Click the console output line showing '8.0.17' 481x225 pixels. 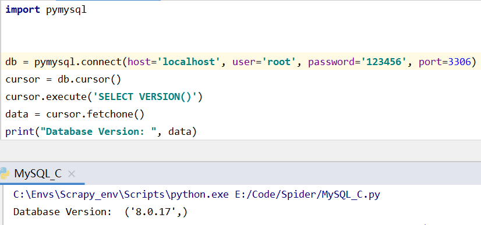[x=100, y=212]
